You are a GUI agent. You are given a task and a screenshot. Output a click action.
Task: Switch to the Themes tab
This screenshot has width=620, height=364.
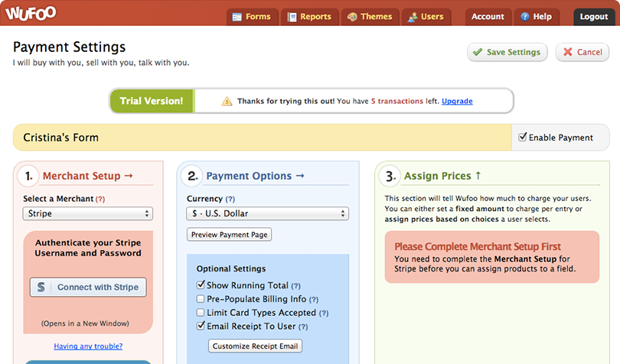tap(370, 17)
